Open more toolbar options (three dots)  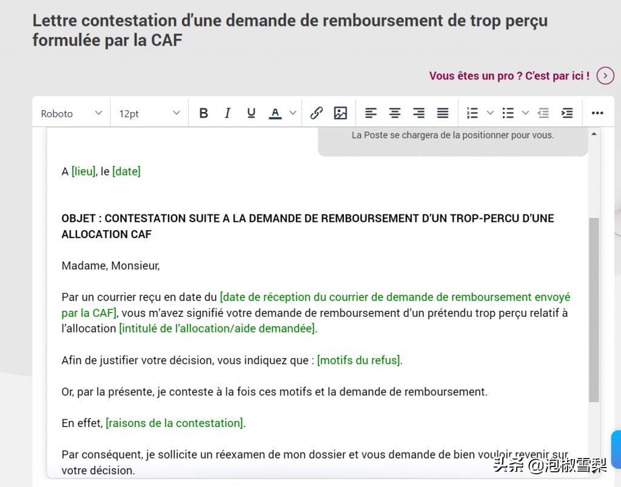[x=597, y=113]
